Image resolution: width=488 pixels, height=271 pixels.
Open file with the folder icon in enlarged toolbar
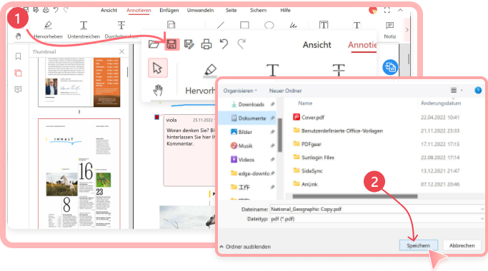pyautogui.click(x=154, y=44)
